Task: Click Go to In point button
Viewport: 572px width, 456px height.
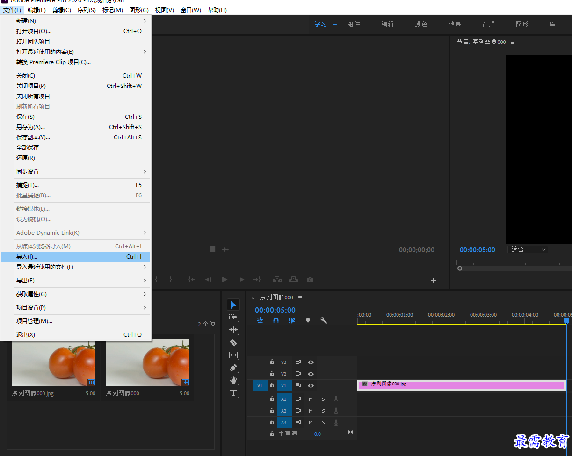Action: tap(192, 279)
